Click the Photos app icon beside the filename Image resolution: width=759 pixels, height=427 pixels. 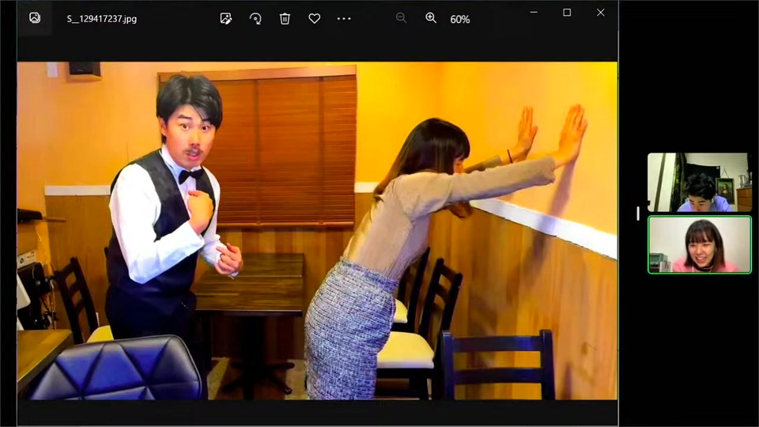pos(35,18)
